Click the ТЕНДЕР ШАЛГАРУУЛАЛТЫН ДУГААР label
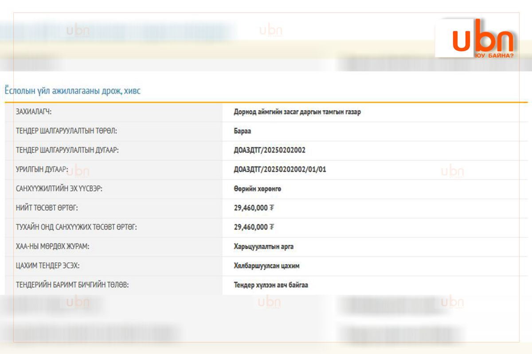The image size is (532, 354). (x=67, y=150)
